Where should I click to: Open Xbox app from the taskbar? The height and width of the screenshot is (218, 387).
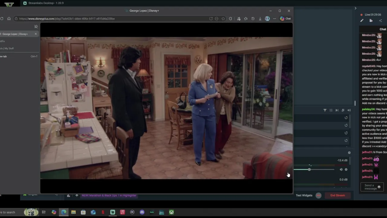171,212
